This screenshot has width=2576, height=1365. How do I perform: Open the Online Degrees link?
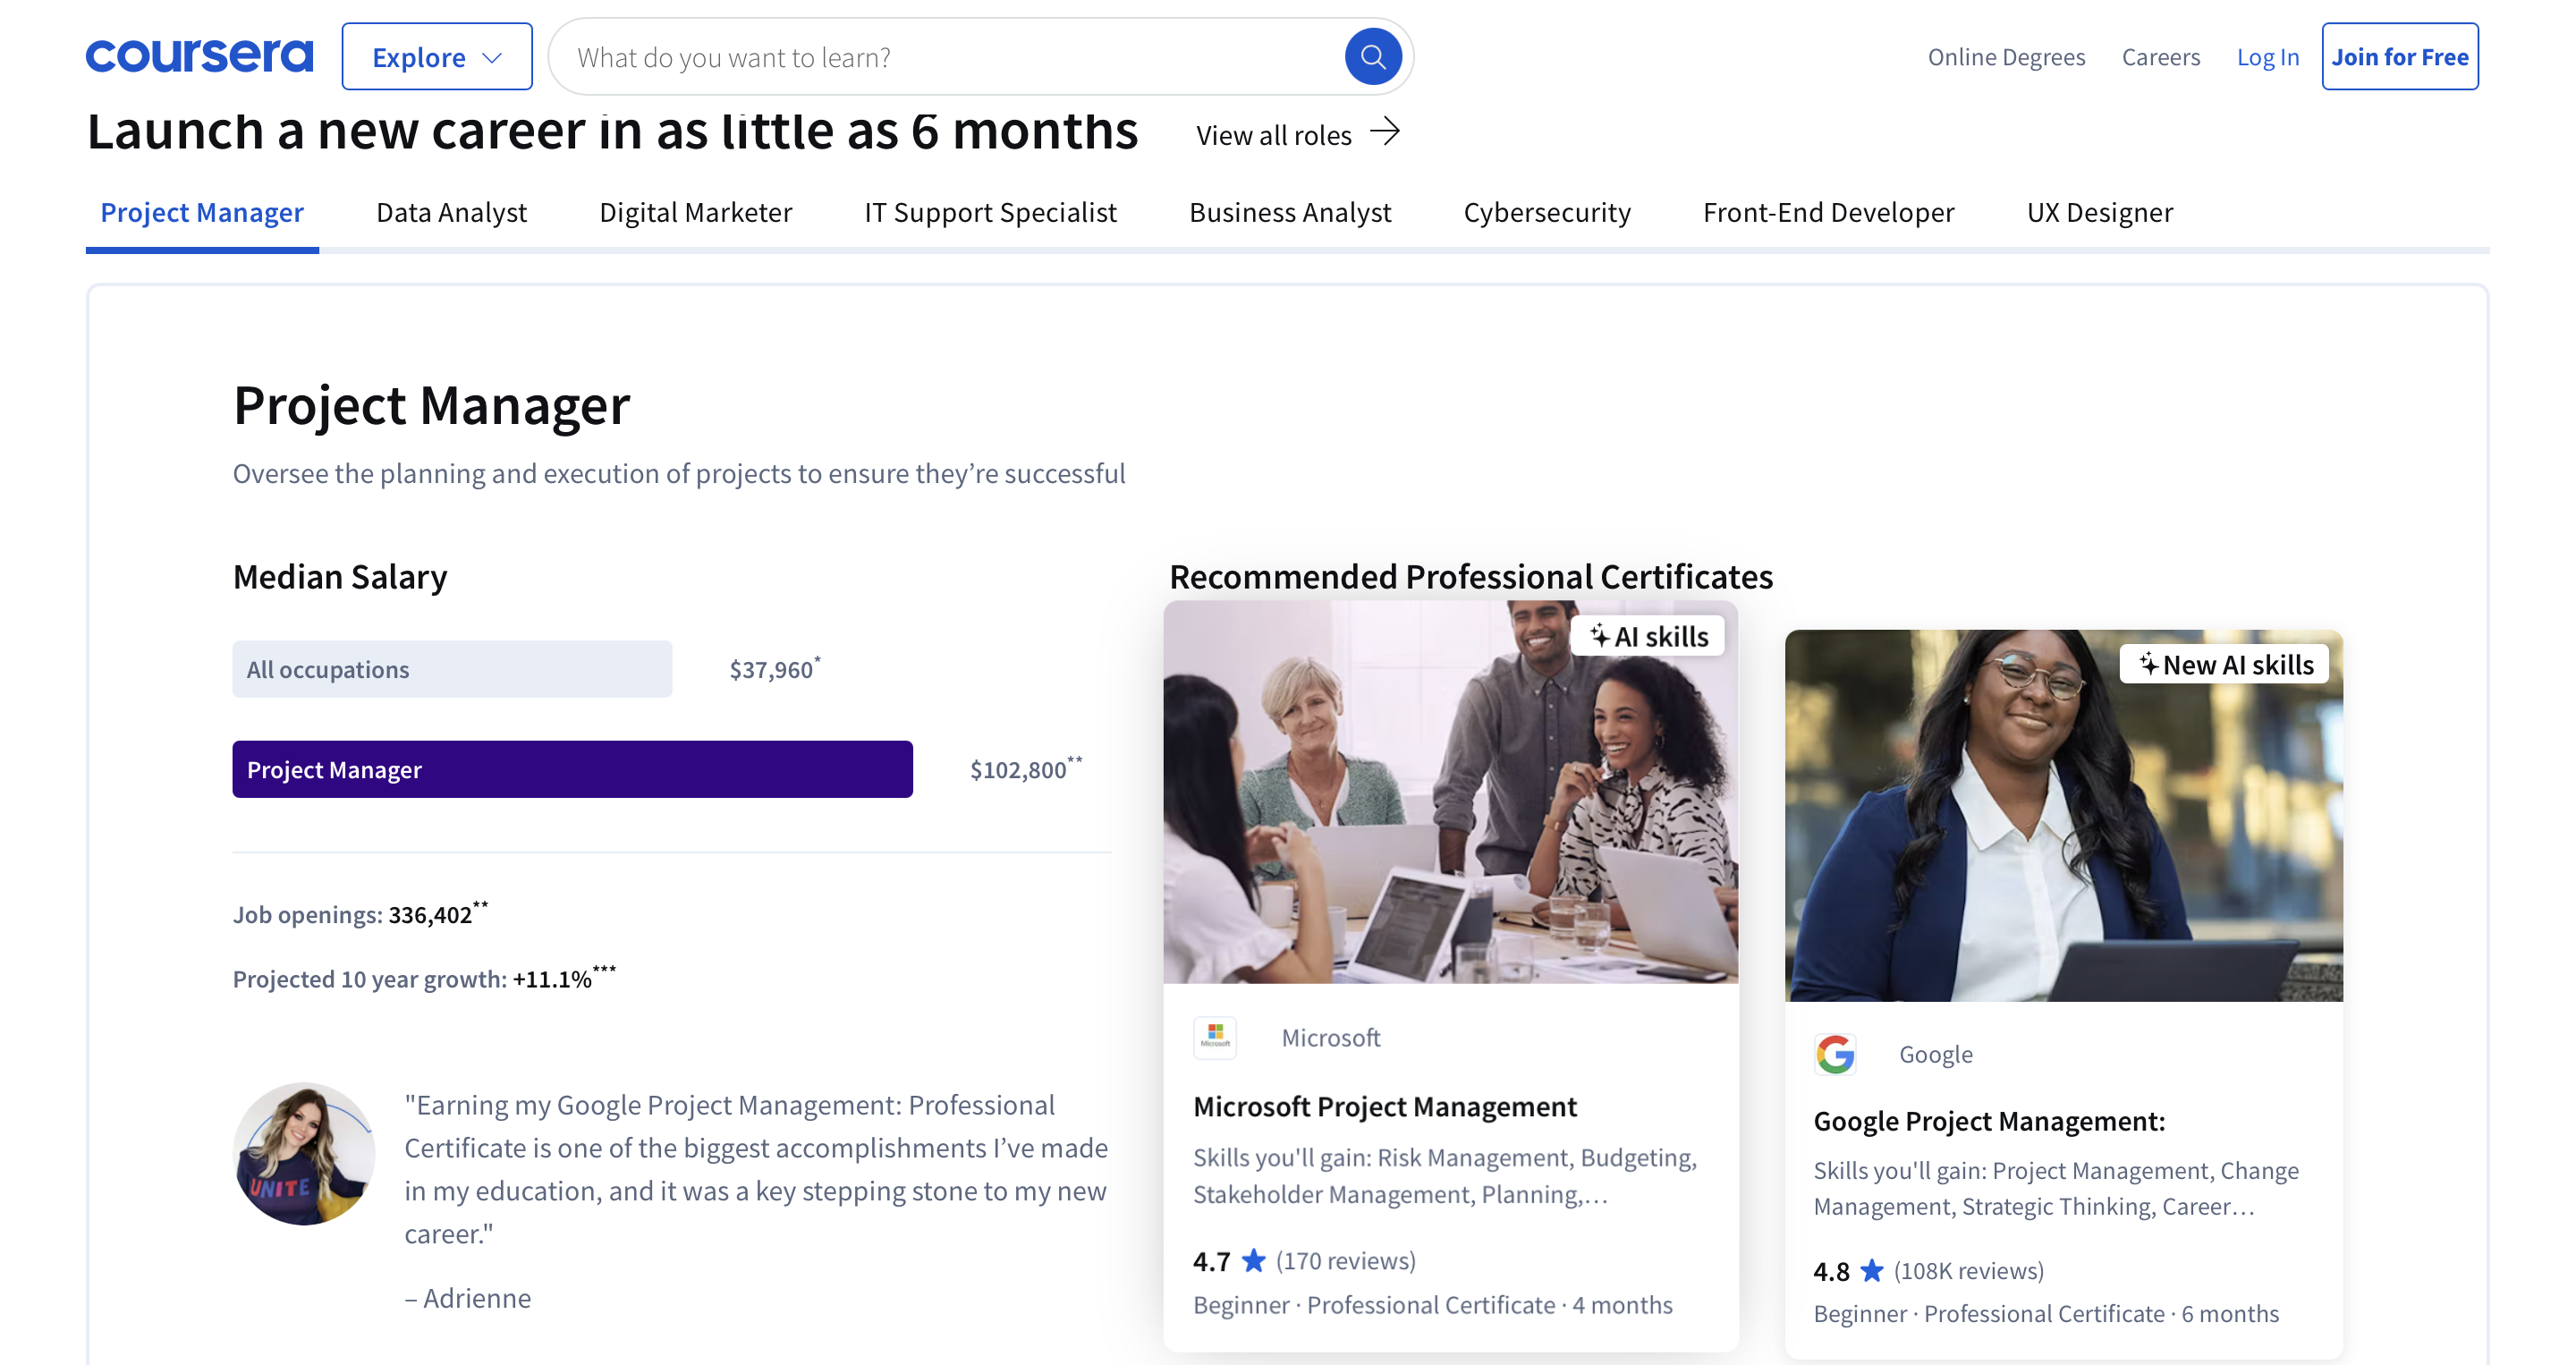(x=2006, y=57)
